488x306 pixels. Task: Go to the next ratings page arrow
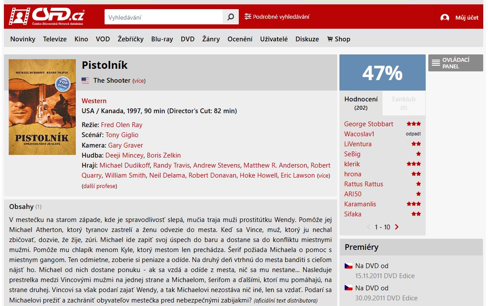point(396,227)
